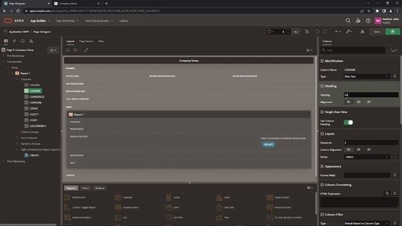The image size is (402, 226).
Task: Collapse the Layout section
Action: tap(322, 134)
